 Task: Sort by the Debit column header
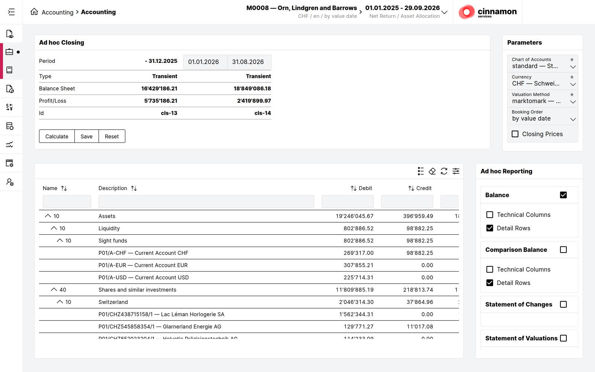coord(361,188)
